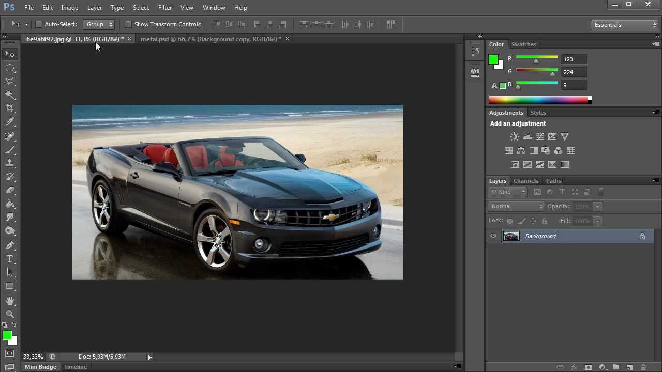Open the Timeline panel

coord(76,367)
